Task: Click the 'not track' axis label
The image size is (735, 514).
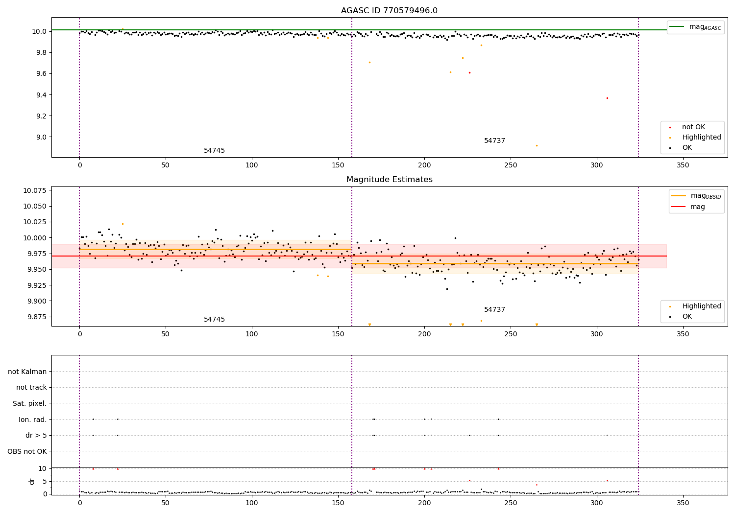Action: 31,388
